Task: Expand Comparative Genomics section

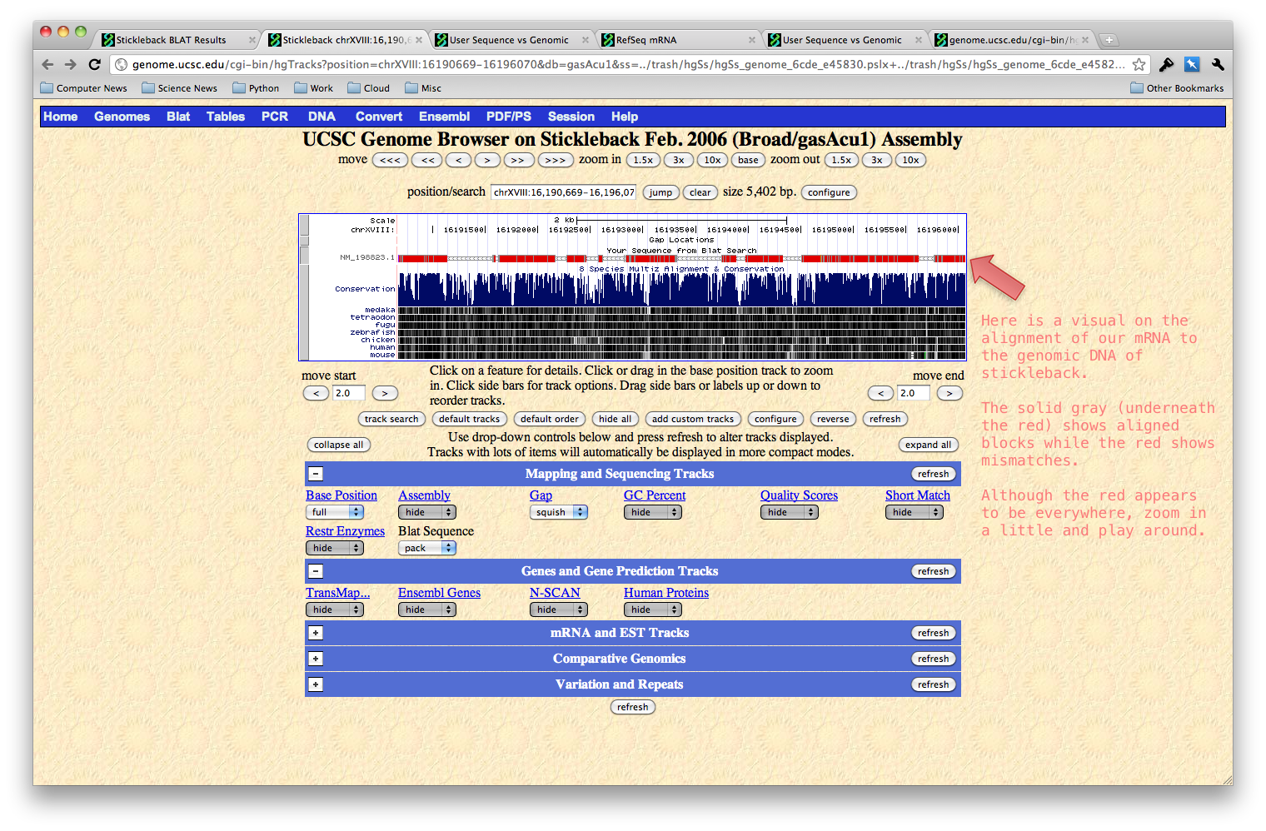Action: tap(316, 659)
